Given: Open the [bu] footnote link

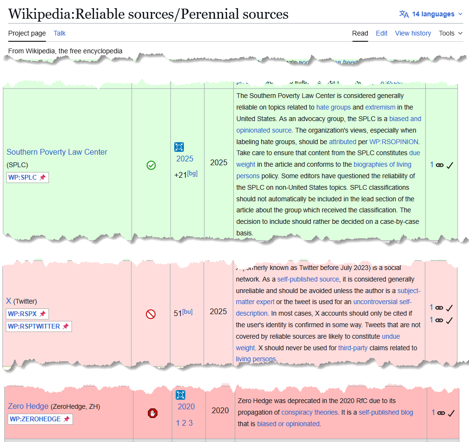Looking at the screenshot, I should tap(187, 311).
